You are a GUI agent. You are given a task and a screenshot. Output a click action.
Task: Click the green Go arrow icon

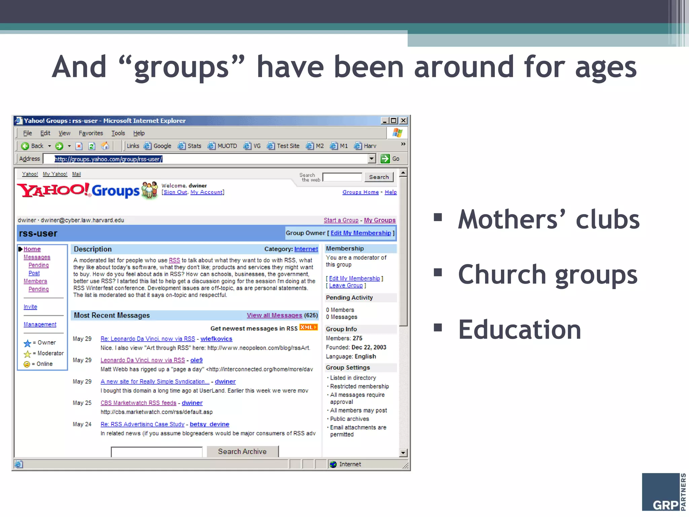pyautogui.click(x=385, y=159)
